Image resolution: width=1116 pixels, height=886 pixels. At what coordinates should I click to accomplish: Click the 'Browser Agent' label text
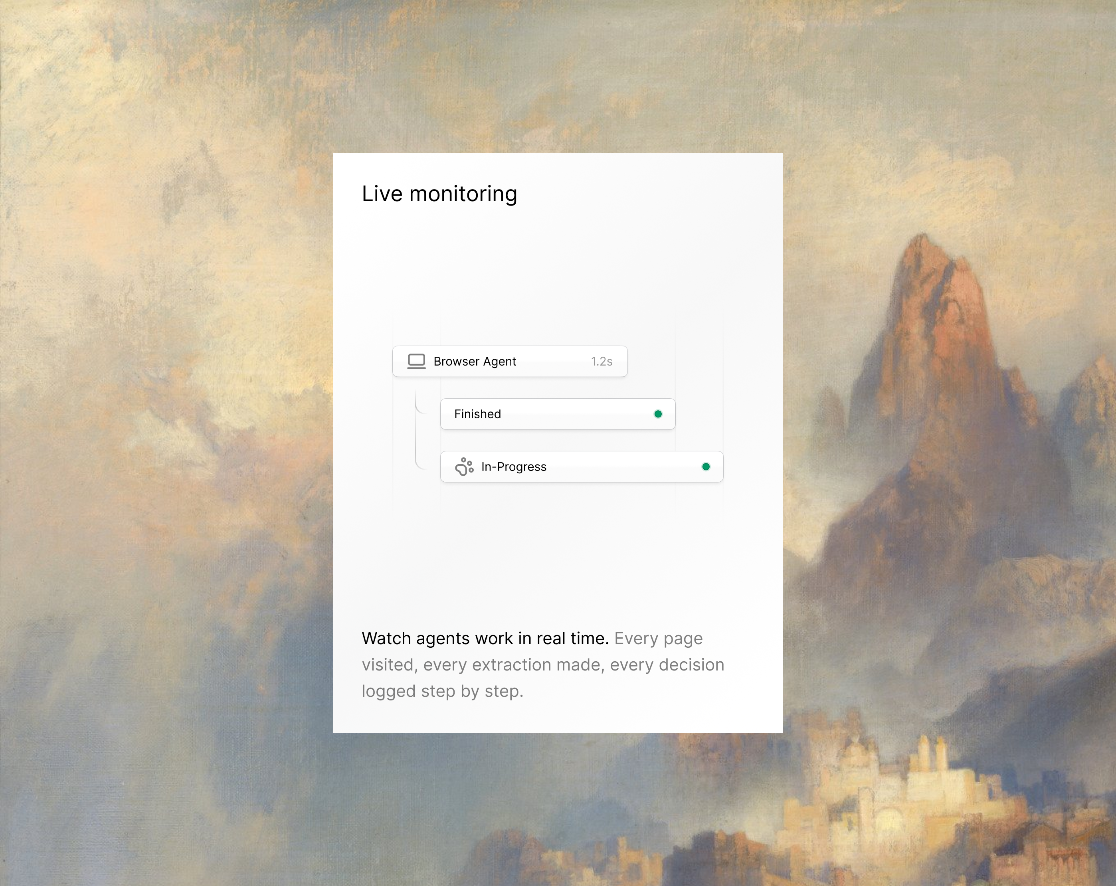point(475,361)
